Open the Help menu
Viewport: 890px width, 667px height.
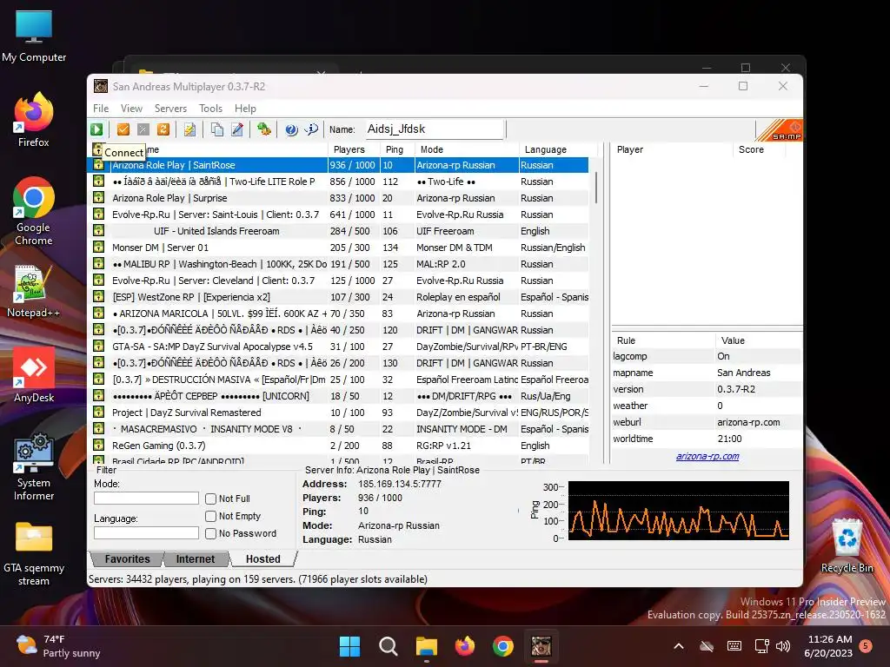[x=245, y=109]
